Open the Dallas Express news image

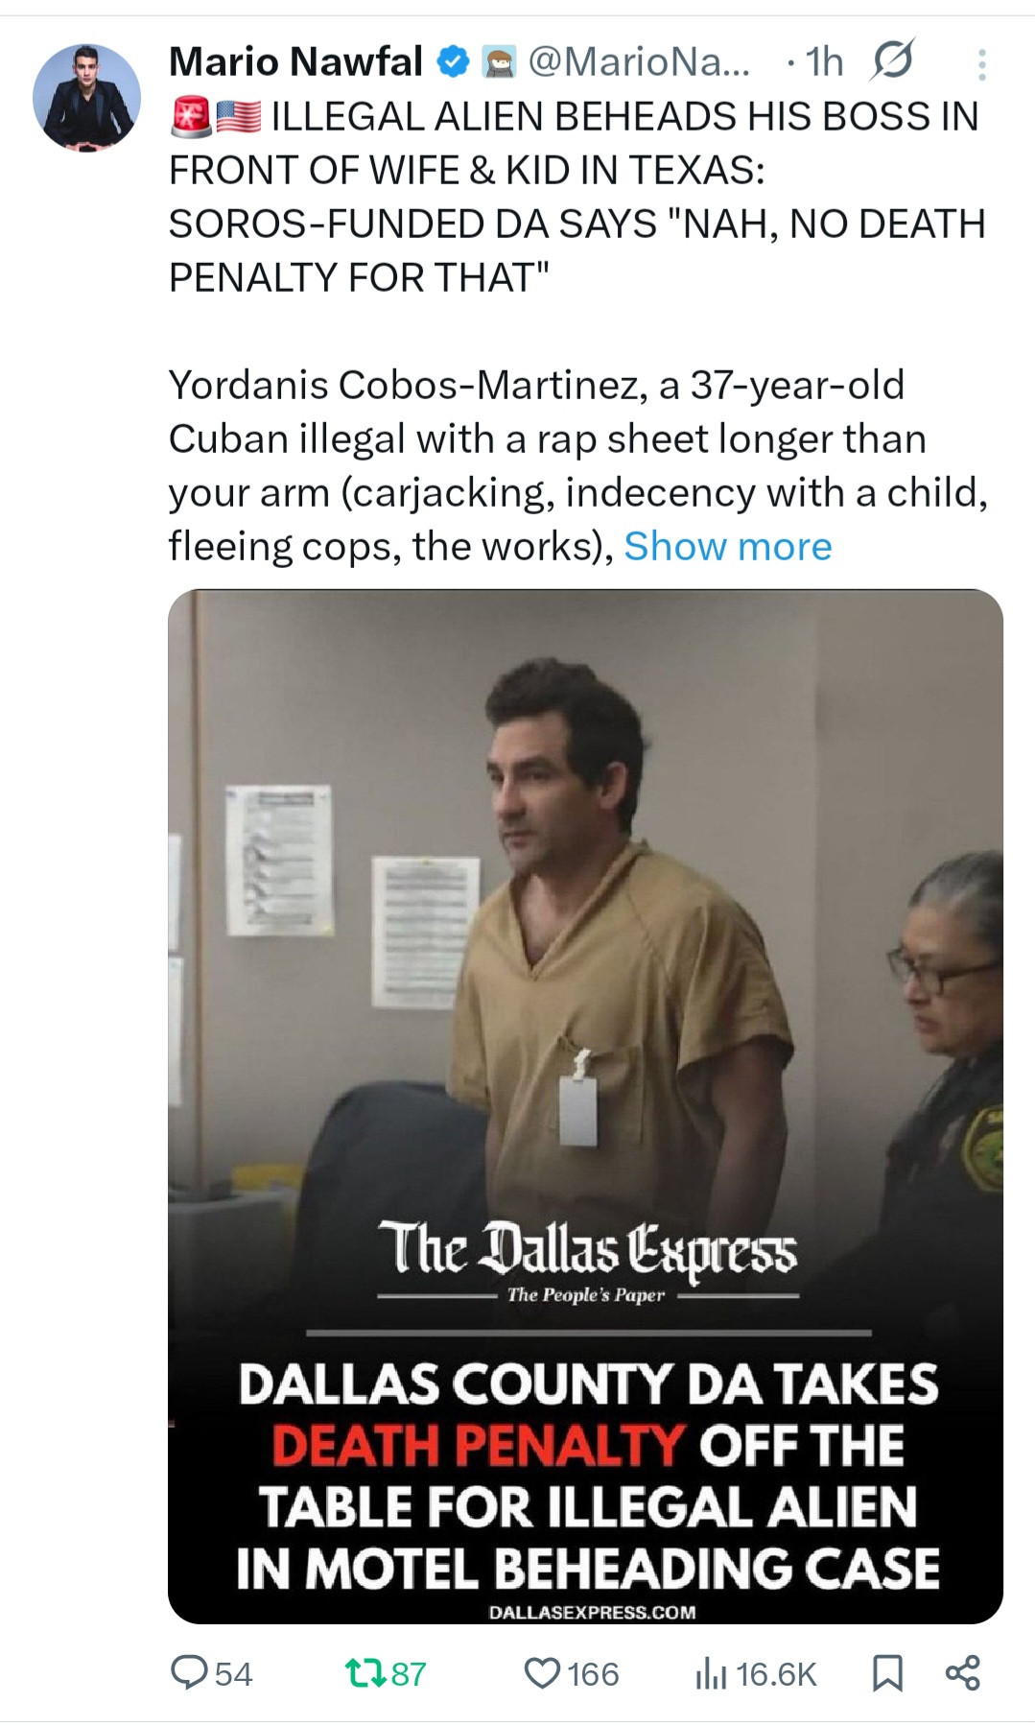pyautogui.click(x=585, y=1106)
